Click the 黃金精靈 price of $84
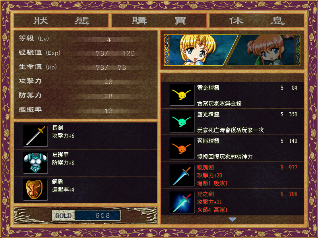The width and height of the screenshot is (318, 238). click(x=289, y=88)
